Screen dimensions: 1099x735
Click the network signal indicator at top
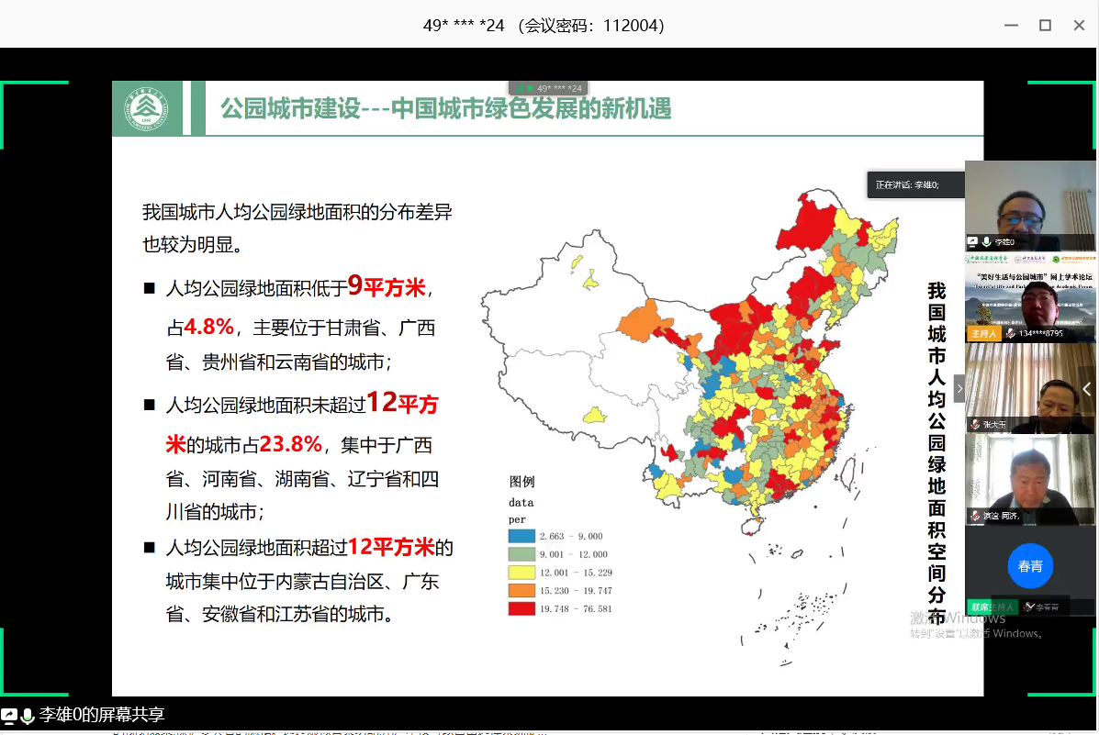click(x=521, y=88)
